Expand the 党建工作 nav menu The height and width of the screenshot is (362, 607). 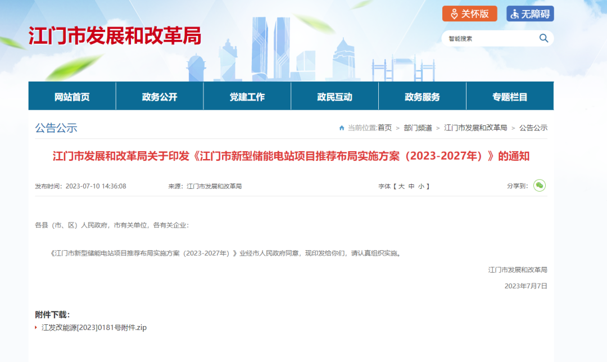(x=247, y=97)
